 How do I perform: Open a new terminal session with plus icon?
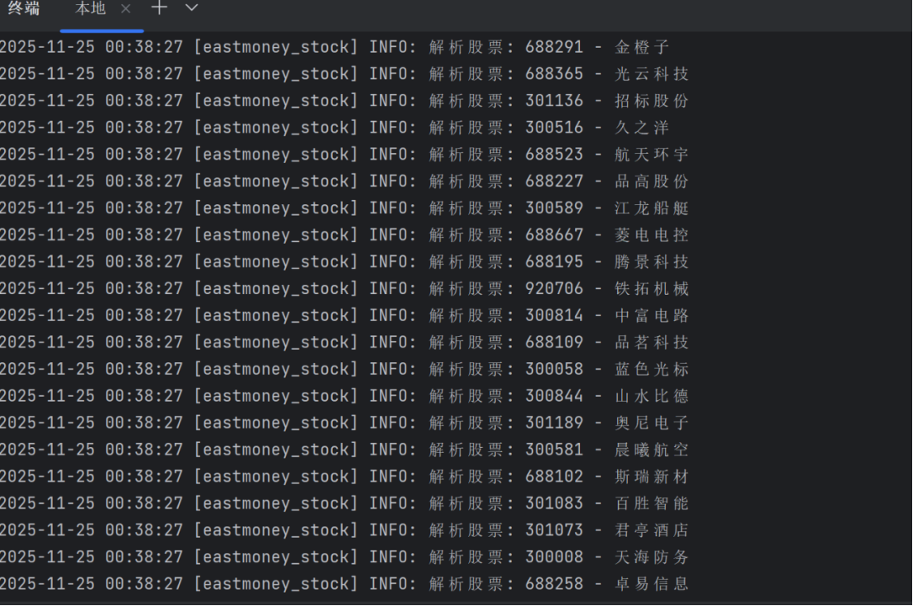tap(159, 7)
